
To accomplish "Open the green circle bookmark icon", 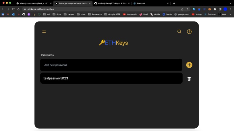I will [x=39, y=14].
